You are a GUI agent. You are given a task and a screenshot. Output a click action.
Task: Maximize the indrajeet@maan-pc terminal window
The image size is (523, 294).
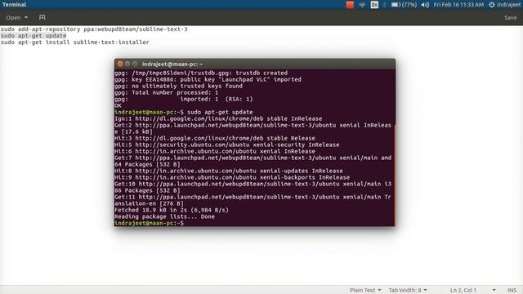pyautogui.click(x=134, y=64)
